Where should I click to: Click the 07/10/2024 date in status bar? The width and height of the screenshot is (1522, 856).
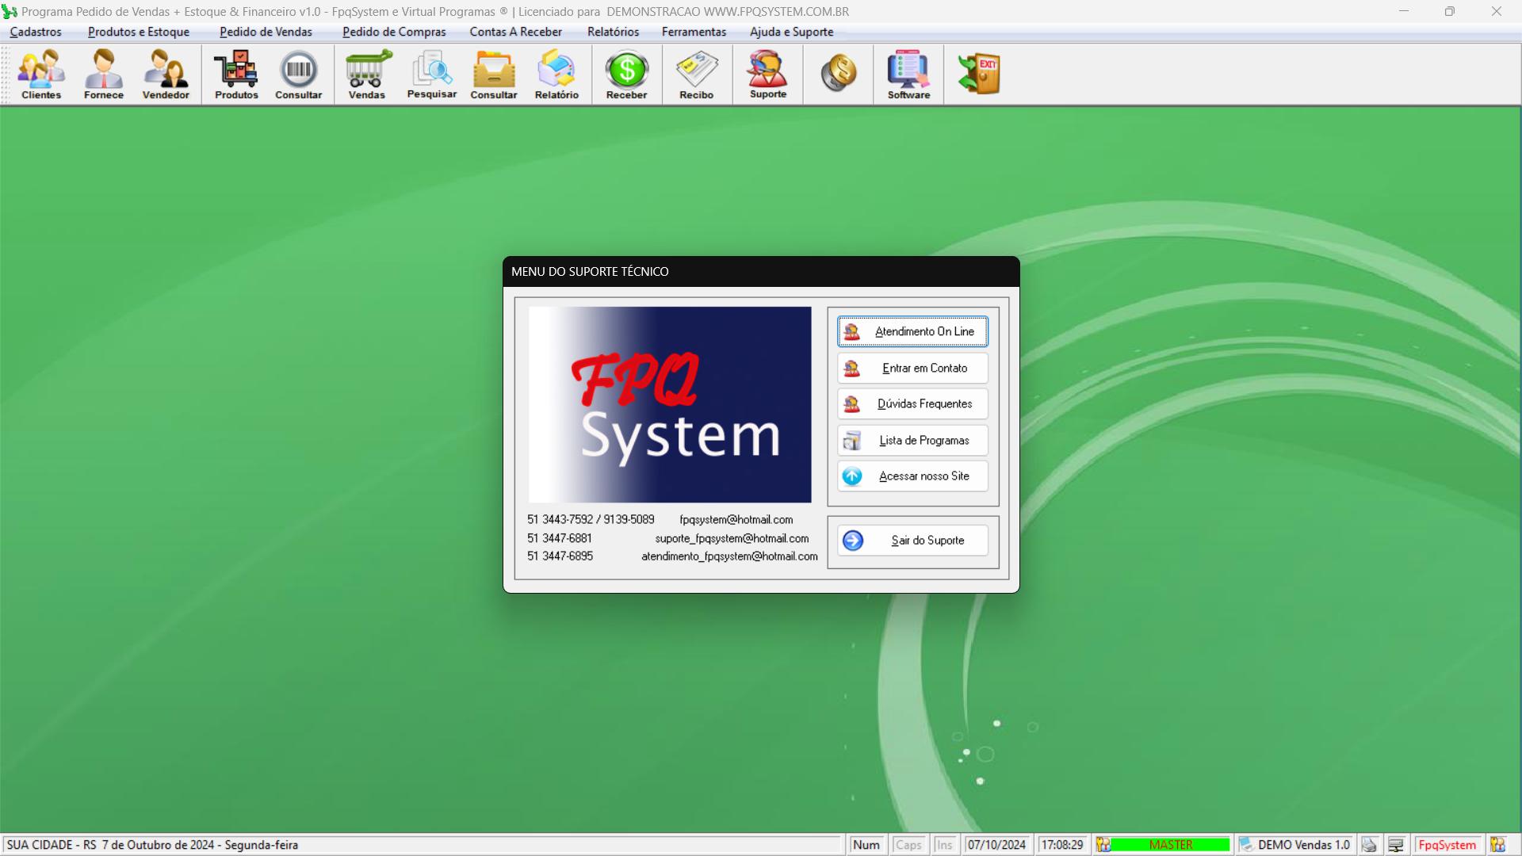tap(996, 845)
